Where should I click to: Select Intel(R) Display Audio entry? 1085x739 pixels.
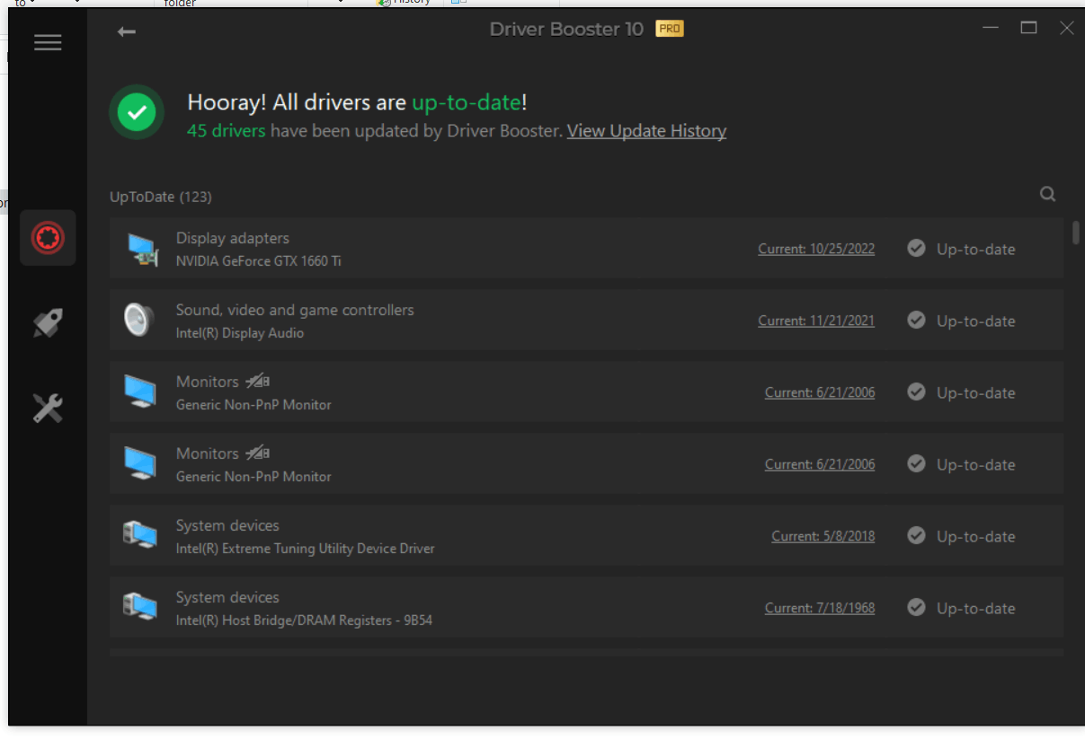586,321
